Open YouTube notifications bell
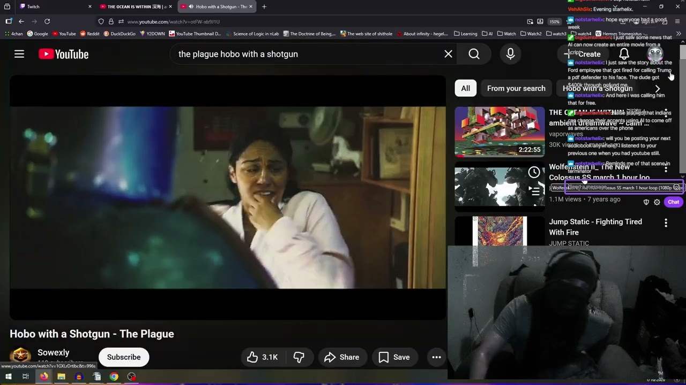686x385 pixels. pyautogui.click(x=624, y=54)
